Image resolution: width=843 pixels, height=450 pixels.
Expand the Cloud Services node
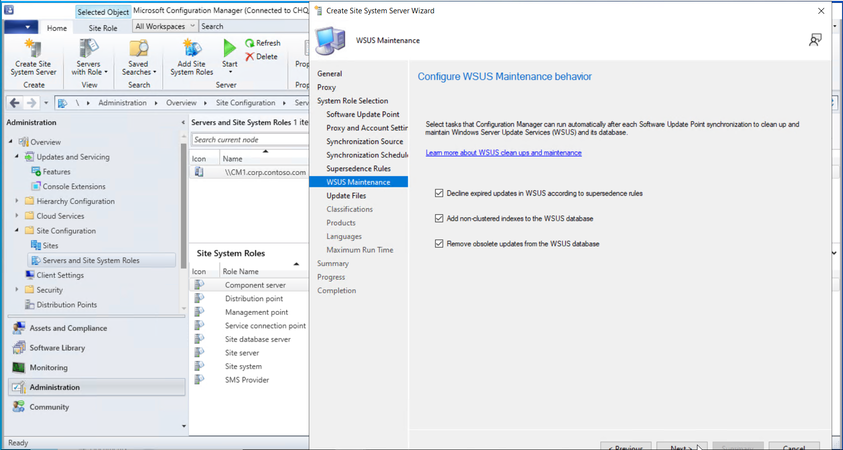coord(17,215)
